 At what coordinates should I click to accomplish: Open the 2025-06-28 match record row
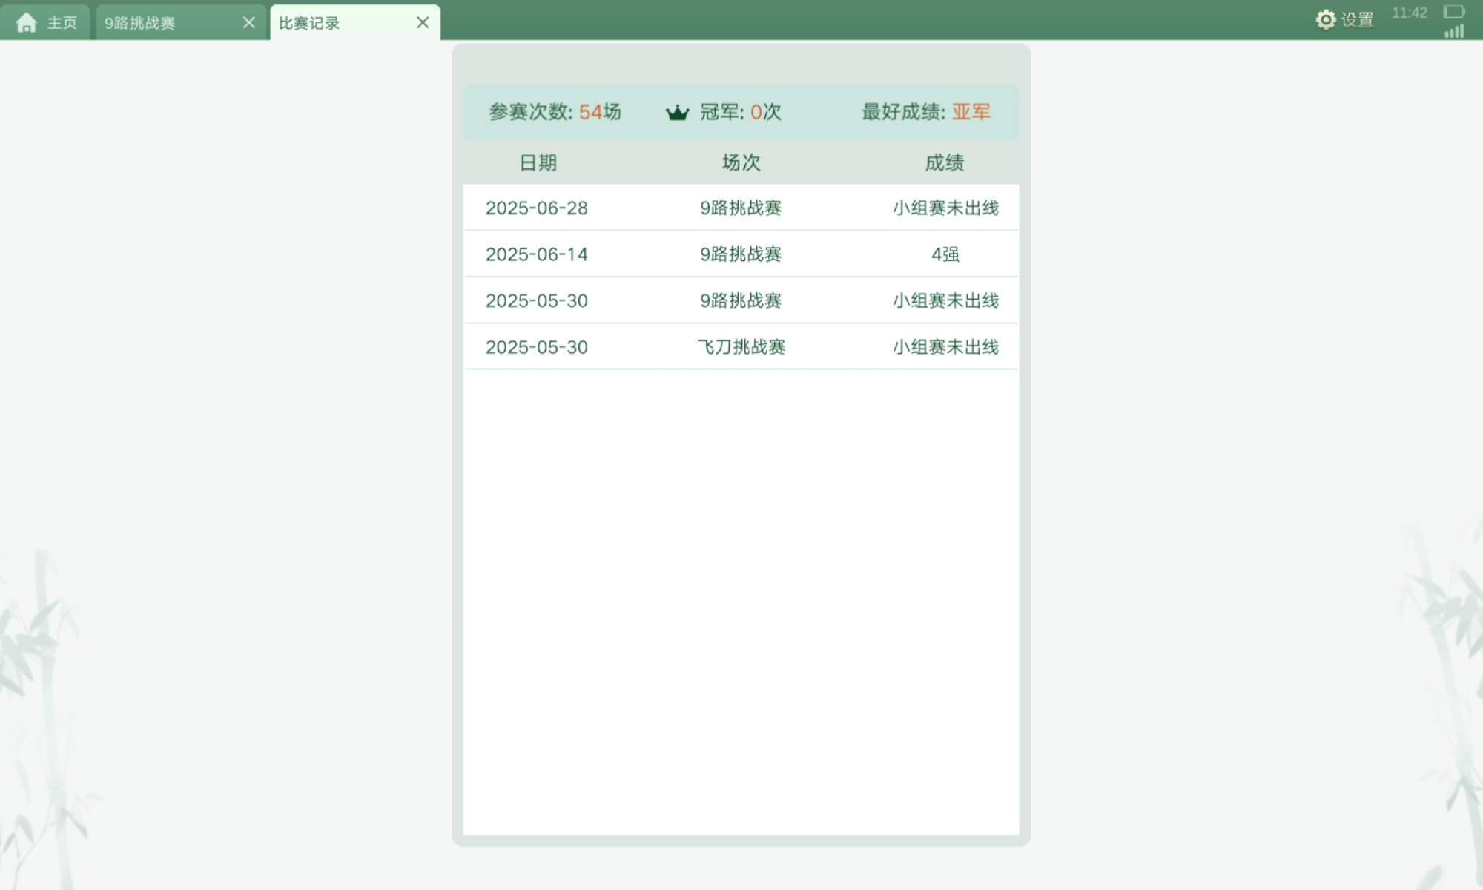(741, 208)
